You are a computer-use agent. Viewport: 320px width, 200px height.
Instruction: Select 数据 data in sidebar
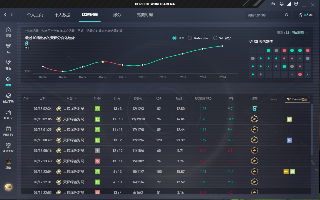(8, 82)
